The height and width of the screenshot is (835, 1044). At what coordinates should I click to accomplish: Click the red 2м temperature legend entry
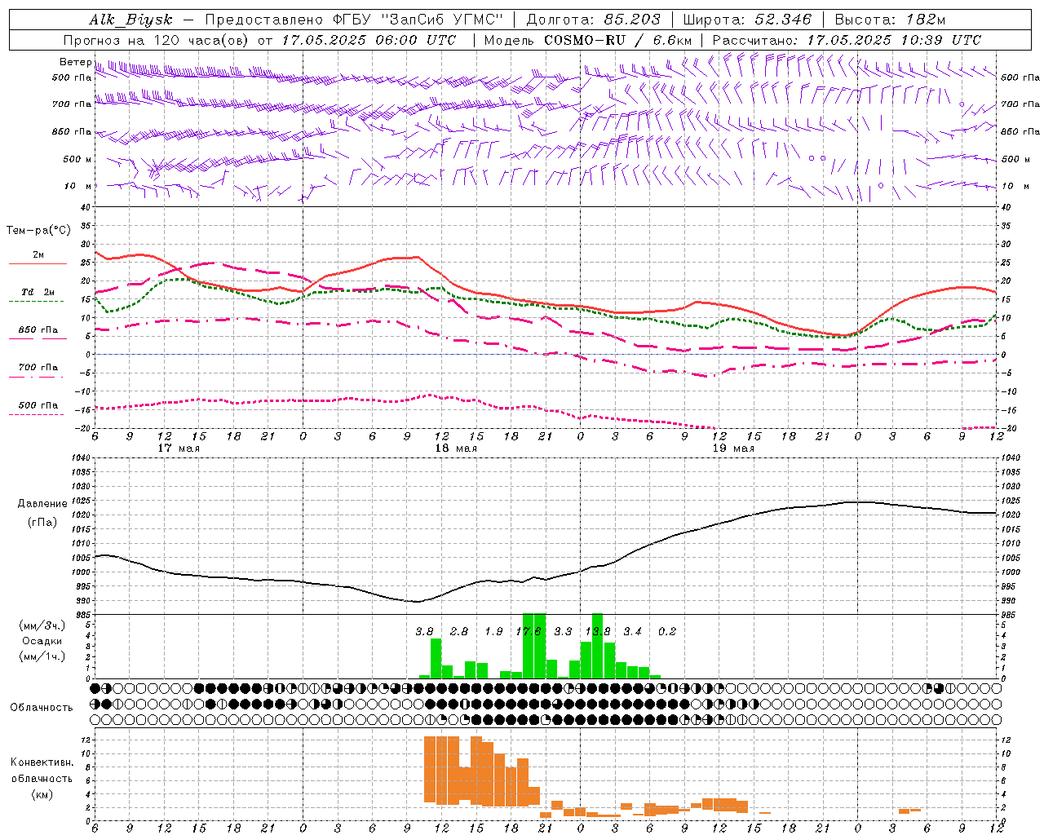pyautogui.click(x=38, y=255)
